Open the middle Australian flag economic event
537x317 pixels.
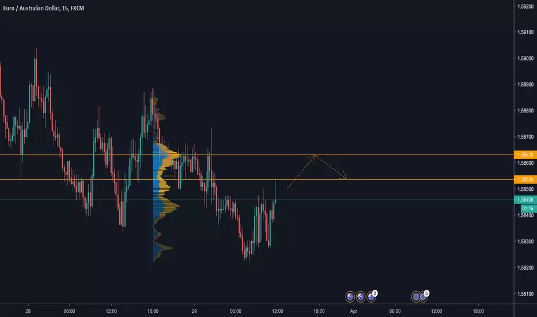click(360, 296)
